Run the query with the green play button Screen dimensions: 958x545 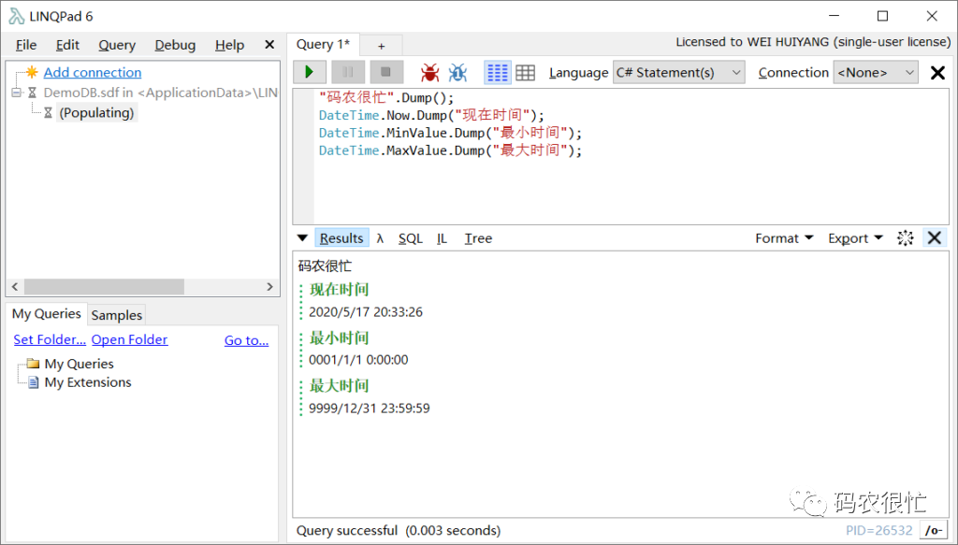click(309, 72)
